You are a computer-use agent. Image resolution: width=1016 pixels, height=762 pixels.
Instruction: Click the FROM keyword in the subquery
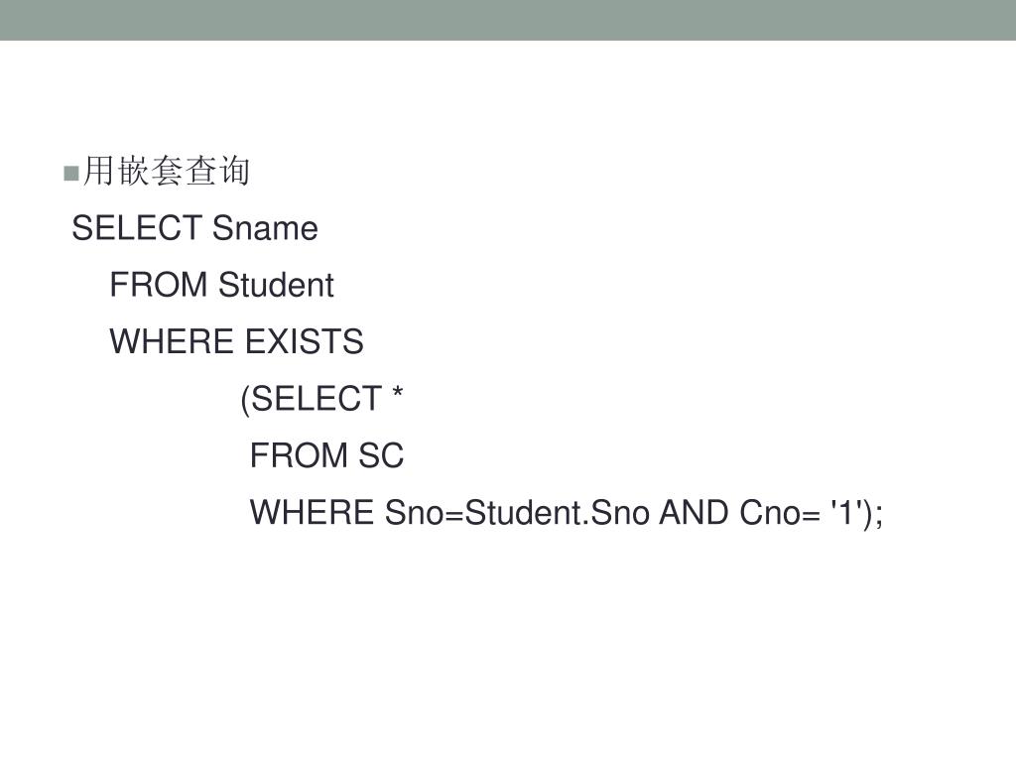coord(300,455)
